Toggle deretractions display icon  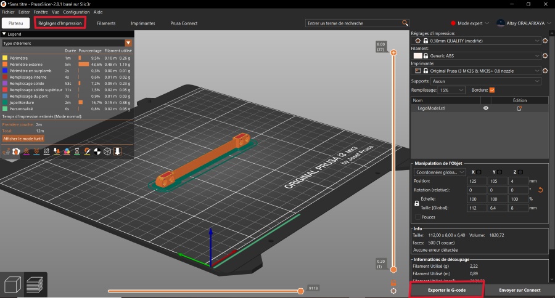pos(36,151)
